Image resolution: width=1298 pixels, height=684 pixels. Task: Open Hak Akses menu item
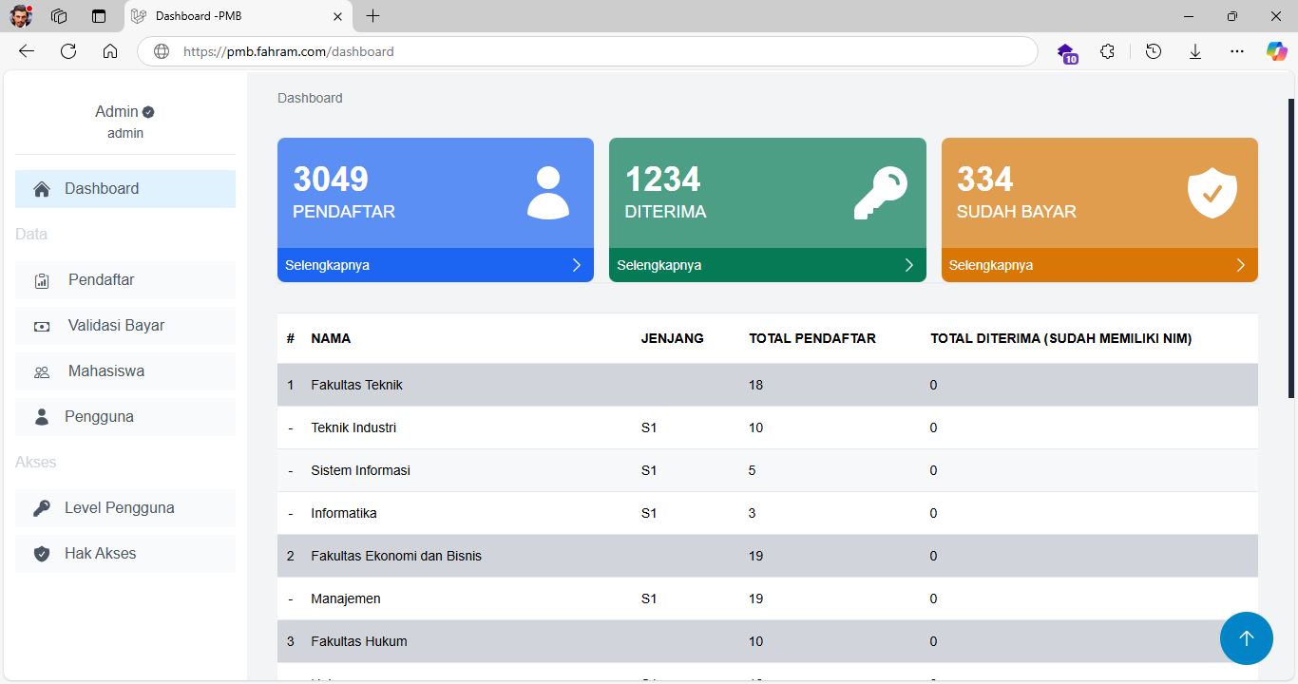[100, 554]
